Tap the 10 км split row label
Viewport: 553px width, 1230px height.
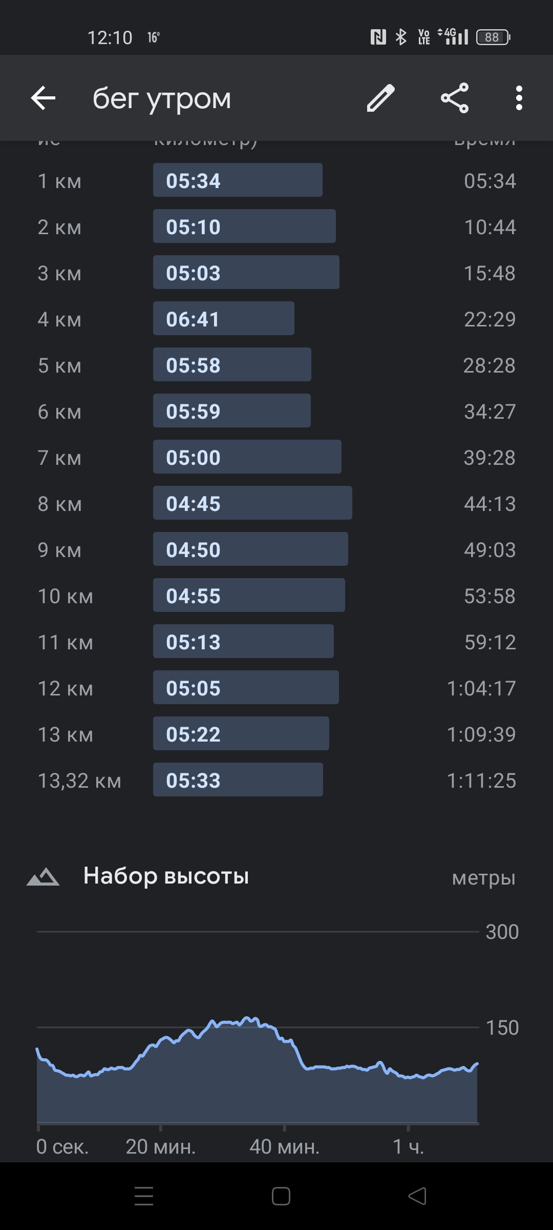66,596
